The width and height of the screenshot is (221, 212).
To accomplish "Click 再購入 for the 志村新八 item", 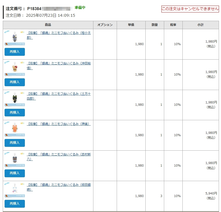I will point(15,173).
